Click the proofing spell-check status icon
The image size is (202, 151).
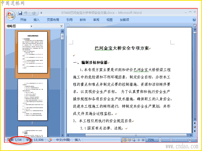(50, 140)
